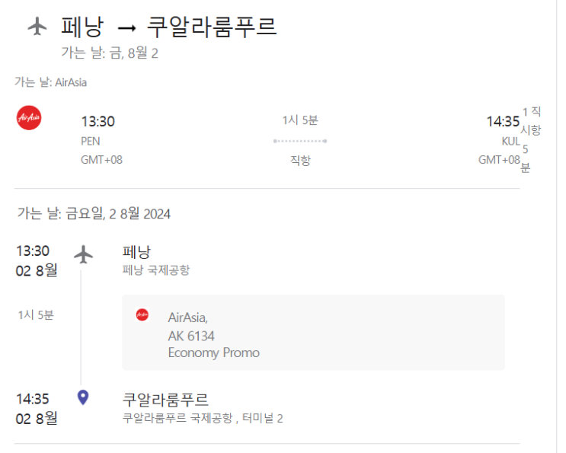Open 쿠알라룸푸르 국제공항 , 터미널 2 text

point(203,418)
